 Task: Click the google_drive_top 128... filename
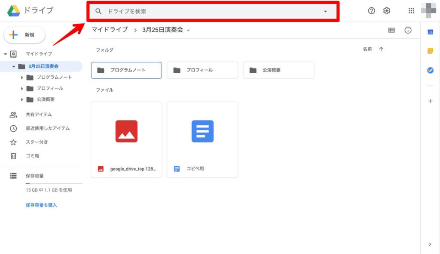133,169
